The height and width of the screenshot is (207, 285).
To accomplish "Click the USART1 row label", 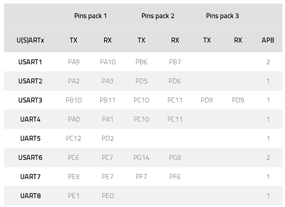I will point(30,62).
